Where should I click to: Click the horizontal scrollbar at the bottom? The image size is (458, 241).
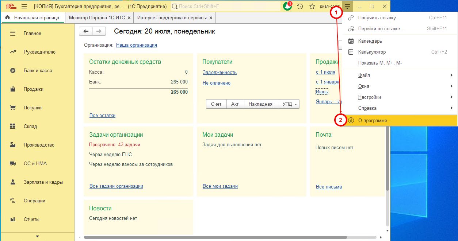tap(215, 237)
